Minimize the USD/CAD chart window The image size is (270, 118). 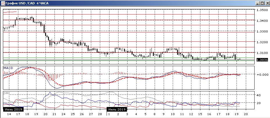tap(257, 3)
